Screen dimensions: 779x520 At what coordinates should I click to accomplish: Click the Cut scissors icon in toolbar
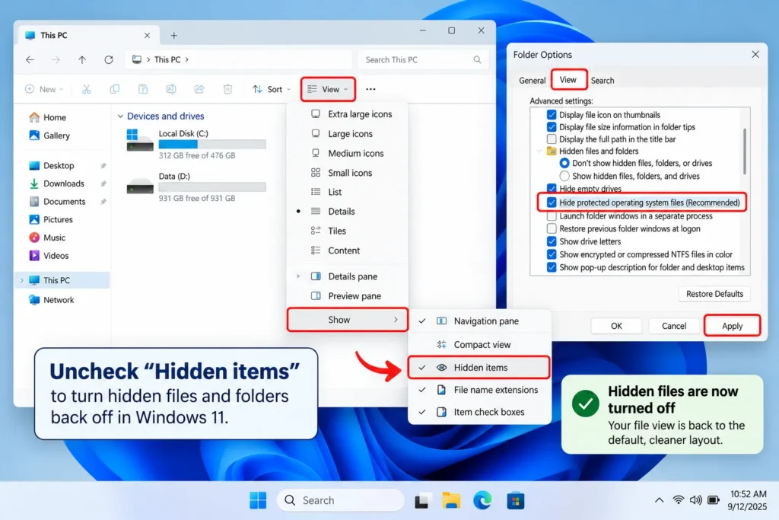click(x=87, y=89)
